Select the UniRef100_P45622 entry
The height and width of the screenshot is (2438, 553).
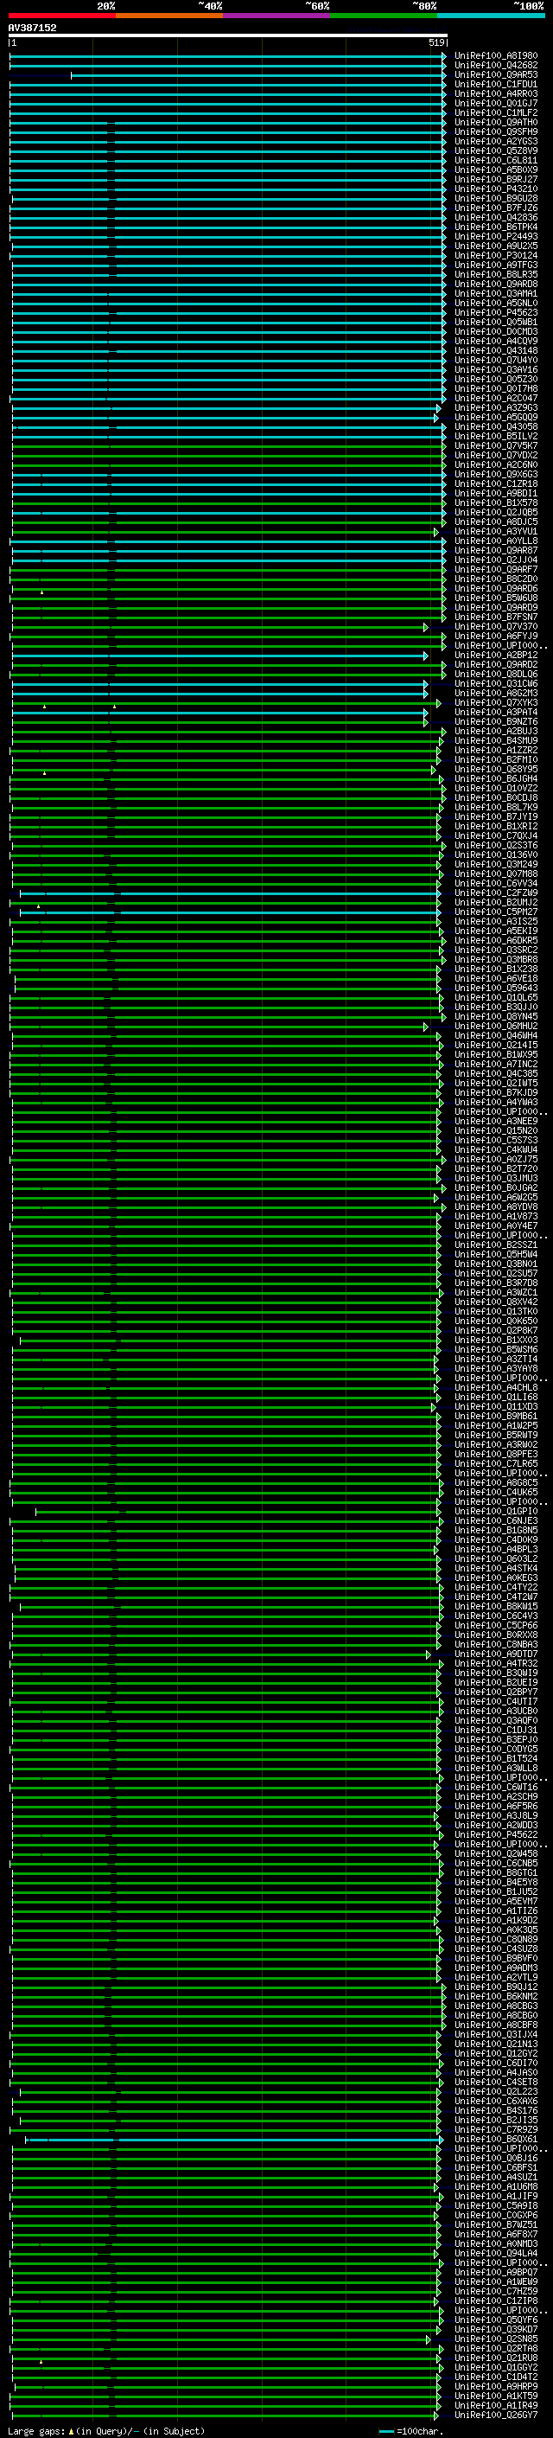coord(496,1835)
